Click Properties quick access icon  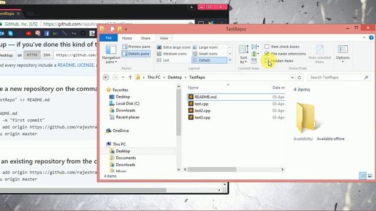click(112, 29)
